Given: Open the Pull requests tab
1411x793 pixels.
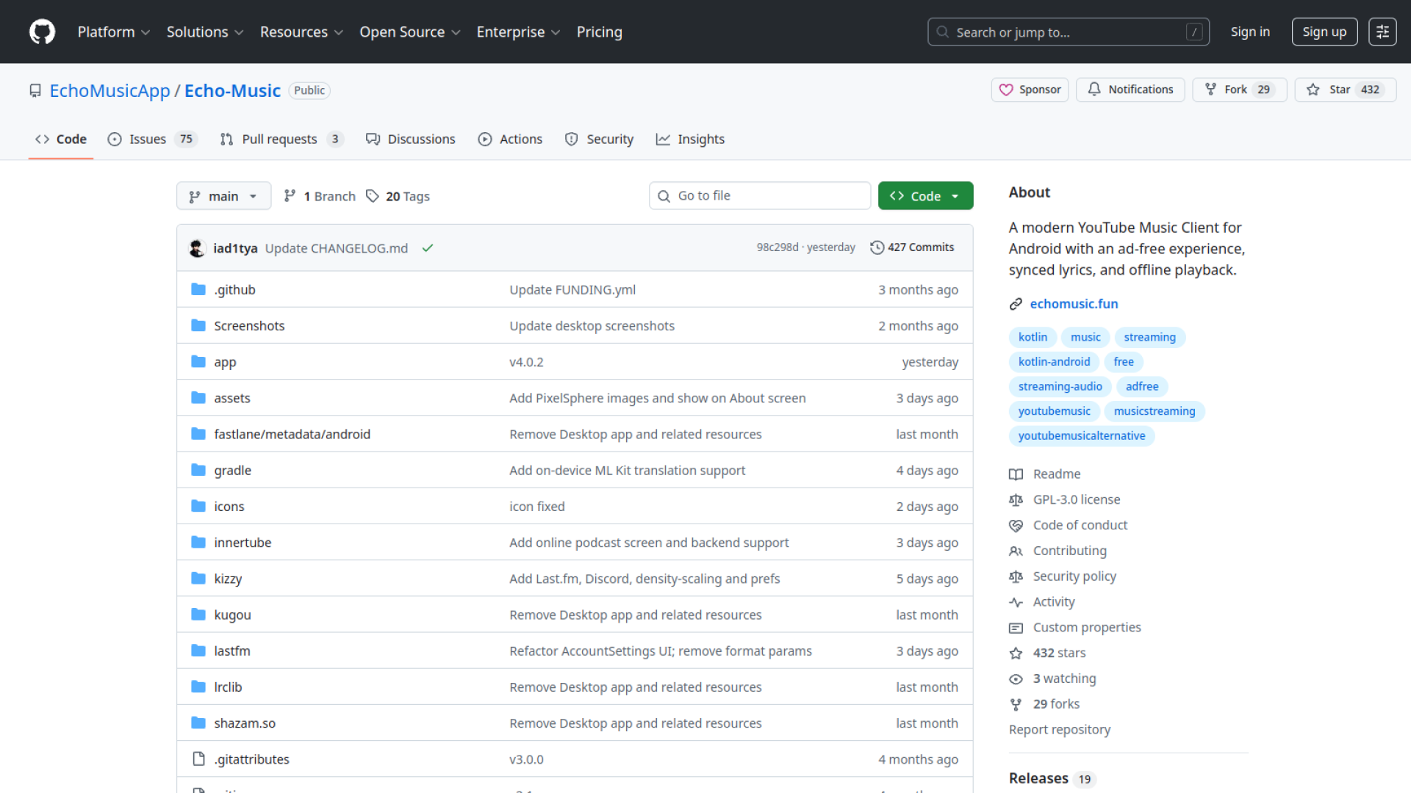Looking at the screenshot, I should coord(280,139).
